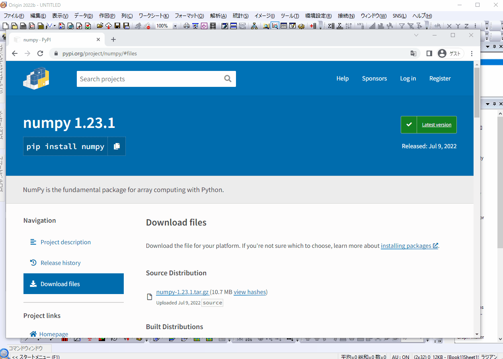Image resolution: width=503 pixels, height=359 pixels.
Task: Click Log in on PyPI
Action: pyautogui.click(x=408, y=78)
